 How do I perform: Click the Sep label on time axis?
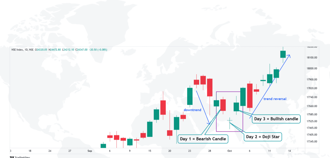[x=89, y=151]
